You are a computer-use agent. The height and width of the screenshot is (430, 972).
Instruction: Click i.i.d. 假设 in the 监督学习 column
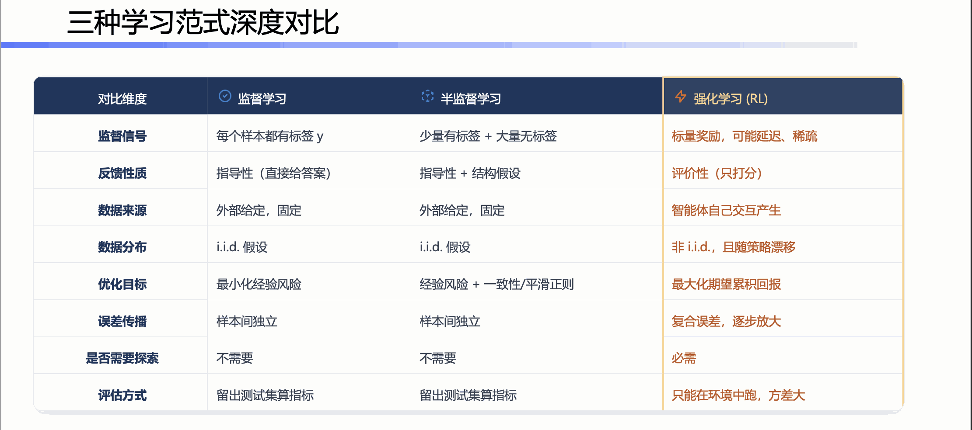242,247
